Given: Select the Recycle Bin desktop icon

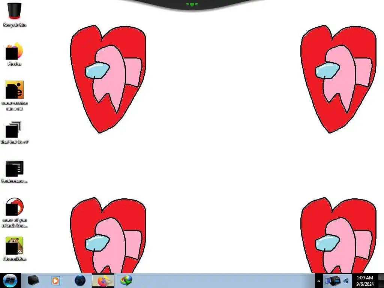Looking at the screenshot, I should click(15, 15).
